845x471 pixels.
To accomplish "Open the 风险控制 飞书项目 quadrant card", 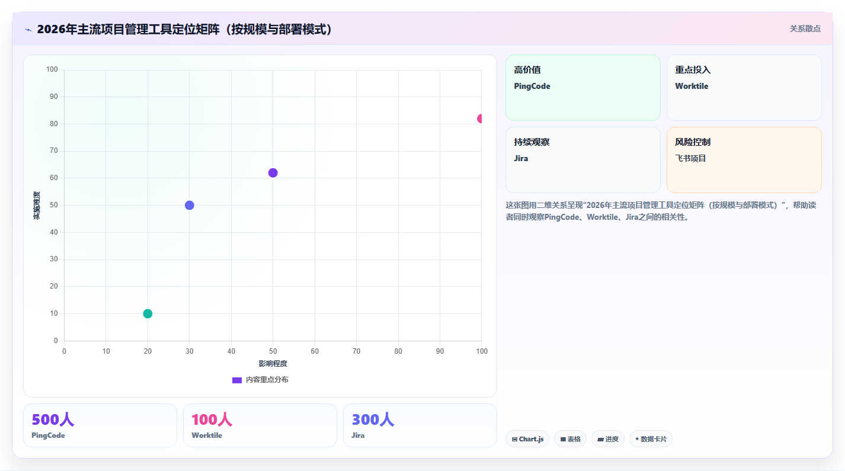I will coord(744,160).
